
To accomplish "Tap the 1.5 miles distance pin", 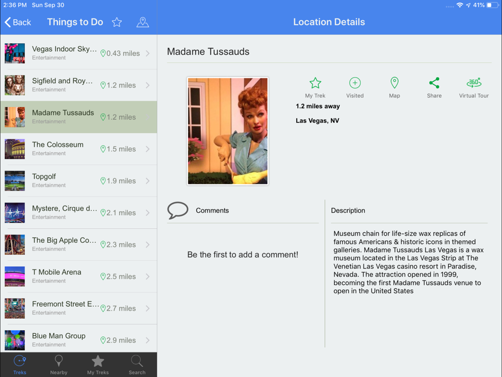I will point(103,149).
